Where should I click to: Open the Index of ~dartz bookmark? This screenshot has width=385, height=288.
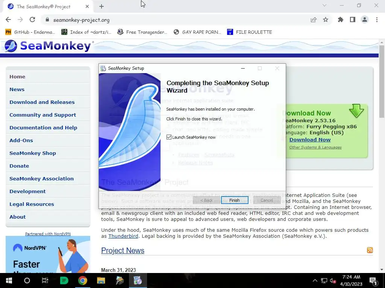(x=86, y=32)
